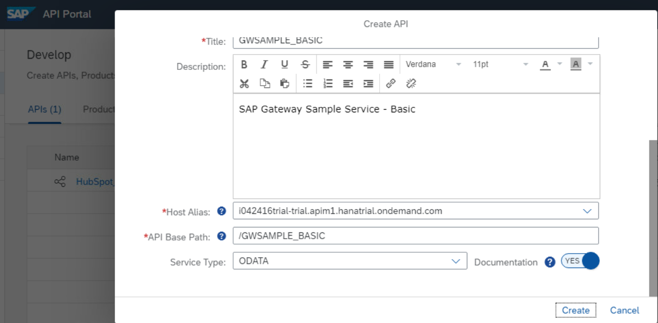The width and height of the screenshot is (658, 323).
Task: Align description text left
Action: (328, 65)
